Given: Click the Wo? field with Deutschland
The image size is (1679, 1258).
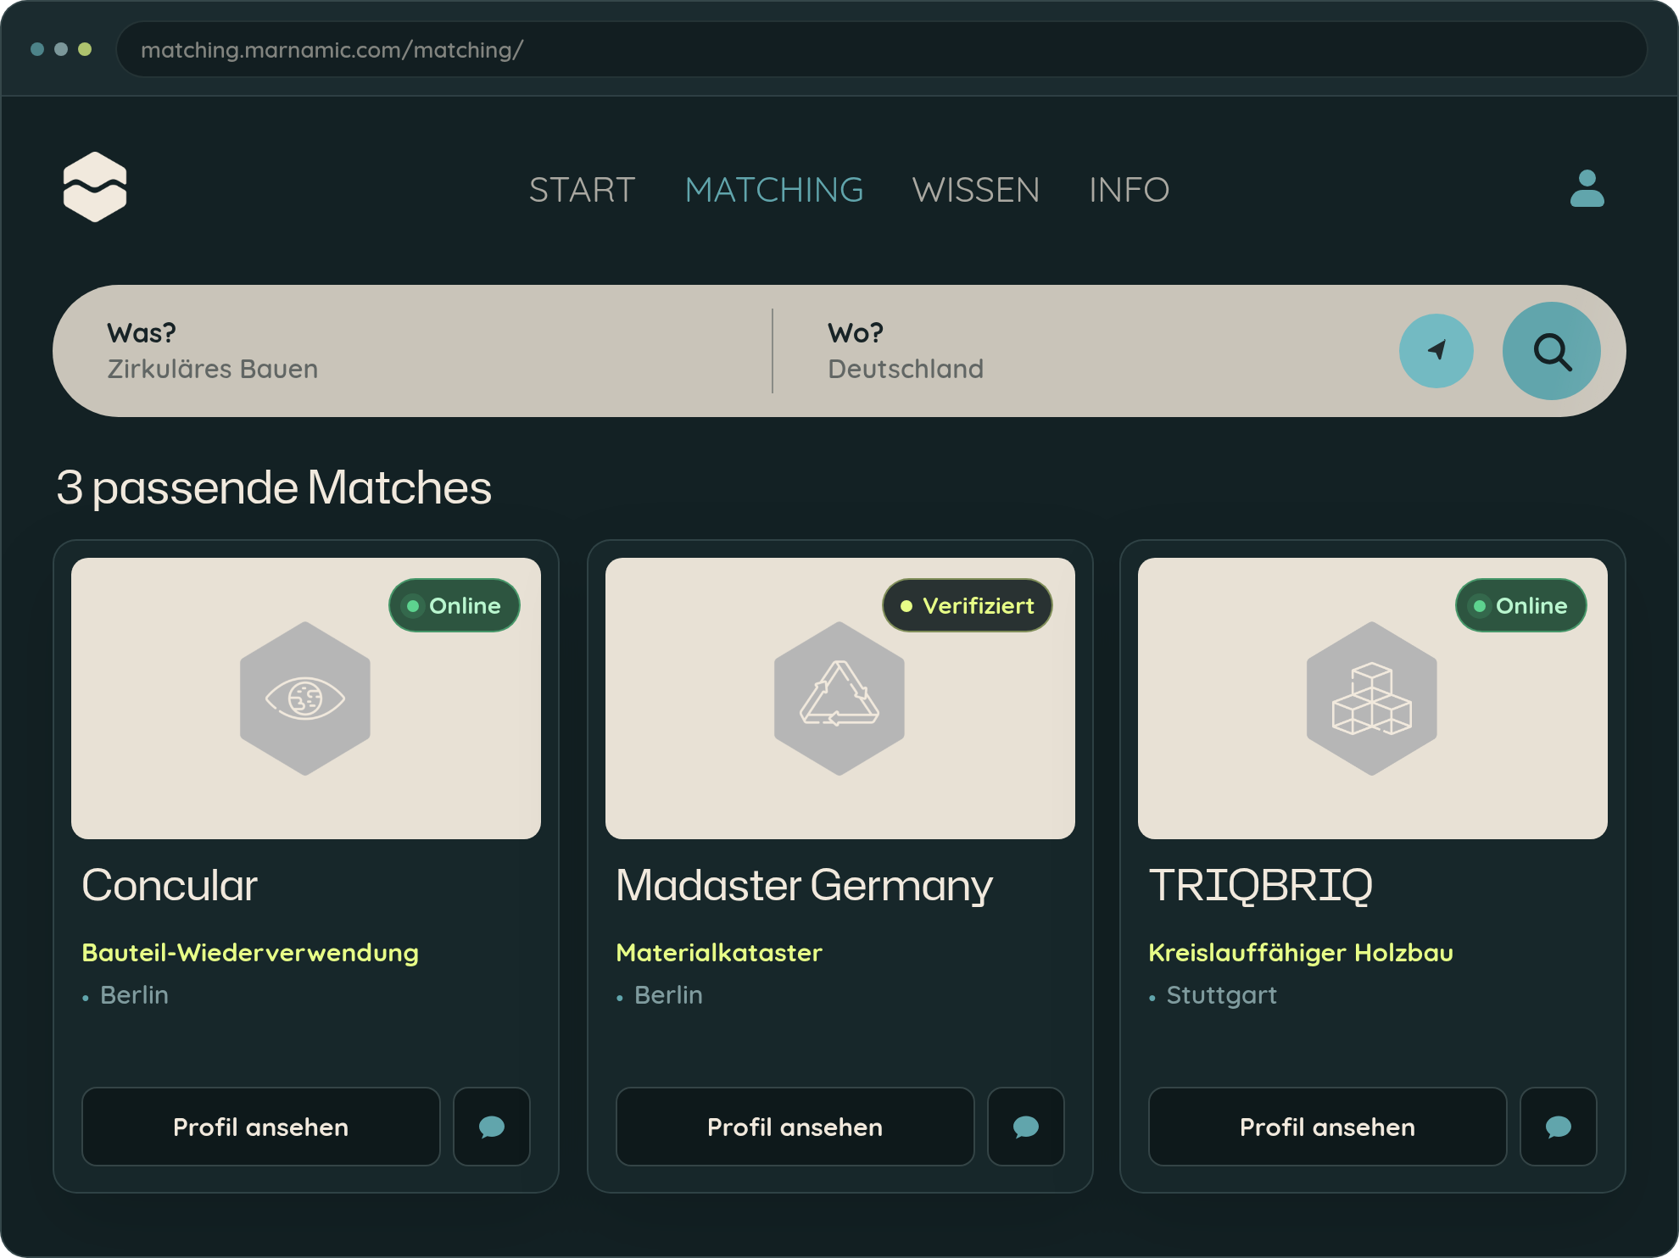Looking at the screenshot, I should [1094, 351].
